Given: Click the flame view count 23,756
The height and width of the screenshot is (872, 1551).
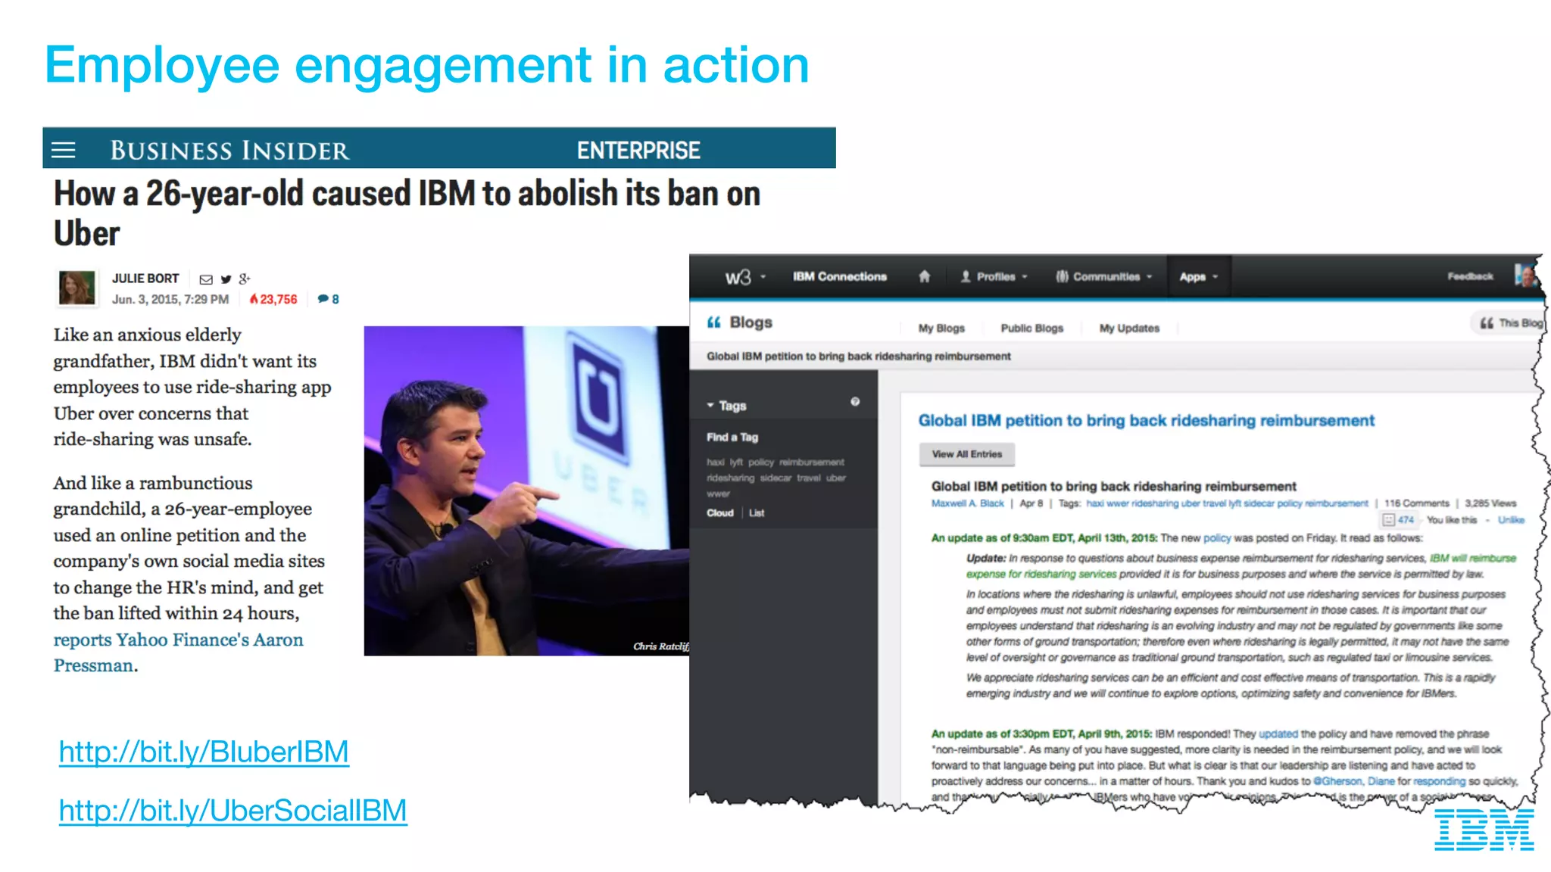Looking at the screenshot, I should [x=273, y=299].
